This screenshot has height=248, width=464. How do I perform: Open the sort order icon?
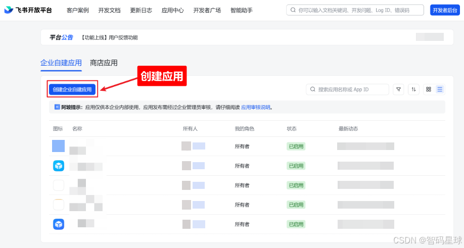(x=413, y=89)
